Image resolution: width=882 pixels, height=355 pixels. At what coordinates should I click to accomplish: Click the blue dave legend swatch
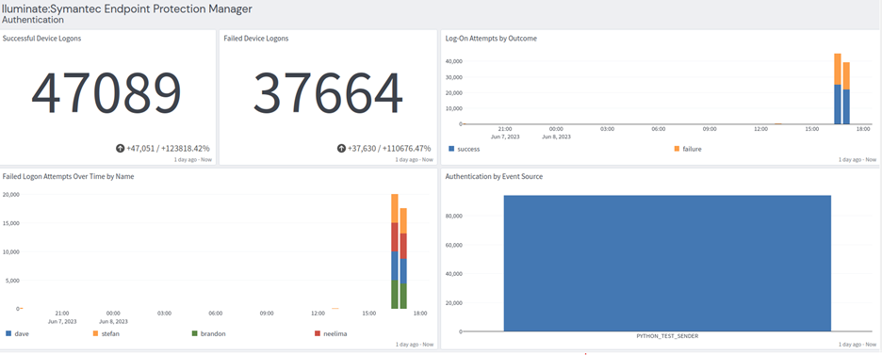click(x=8, y=333)
